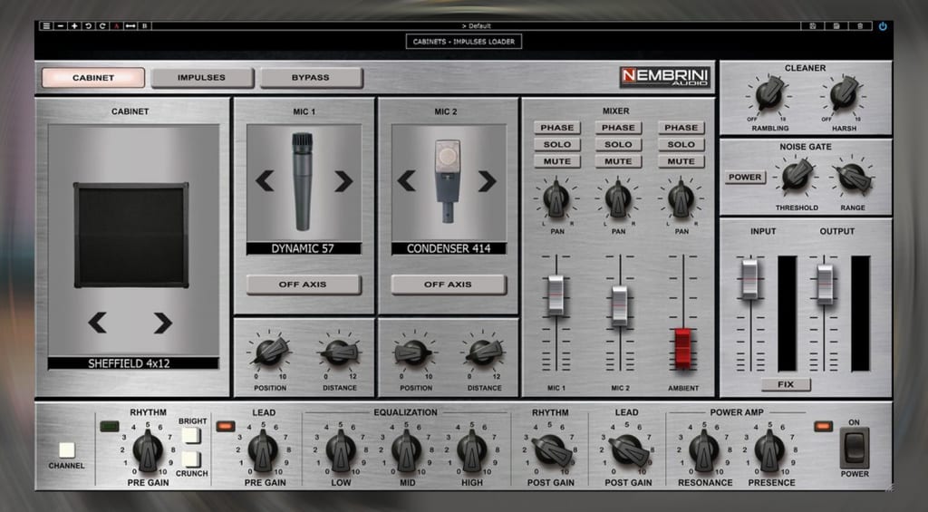The height and width of the screenshot is (512, 928).
Task: Toggle the Noise Gate POWER button
Action: pos(745,177)
